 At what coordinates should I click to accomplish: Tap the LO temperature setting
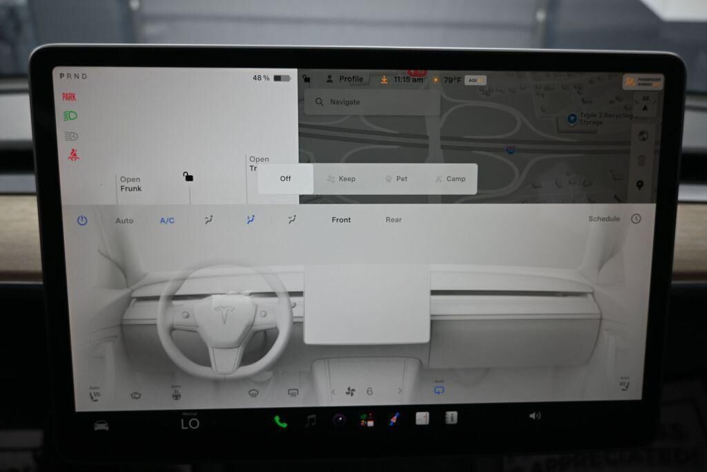pos(190,423)
